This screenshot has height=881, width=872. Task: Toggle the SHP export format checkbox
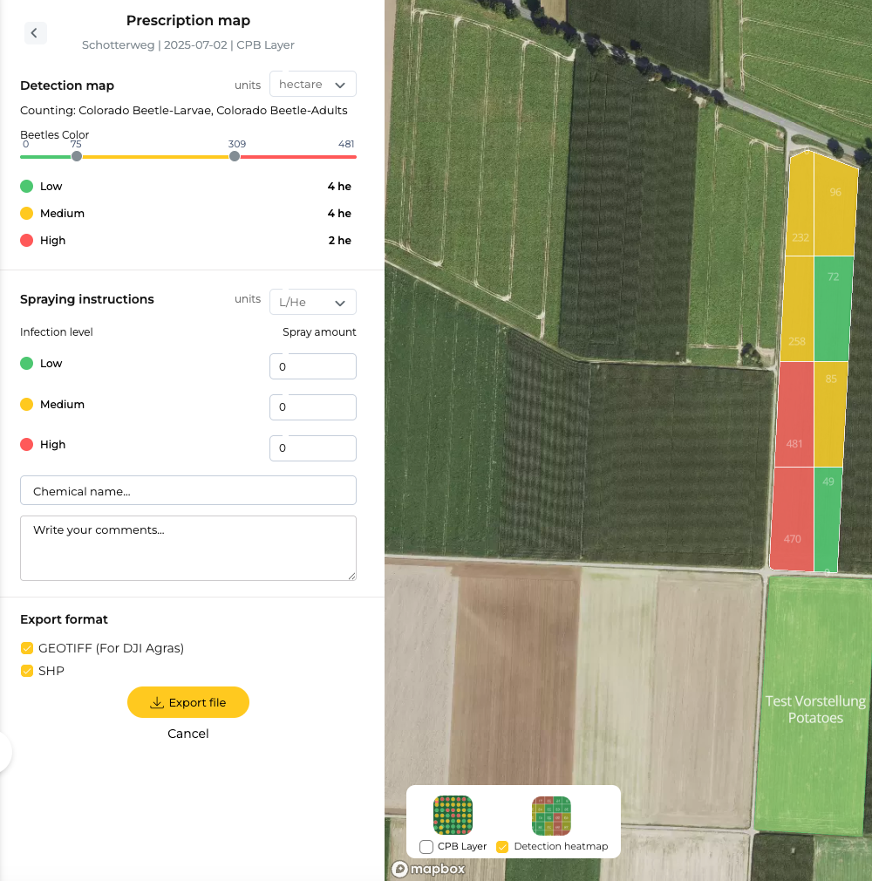(x=28, y=671)
